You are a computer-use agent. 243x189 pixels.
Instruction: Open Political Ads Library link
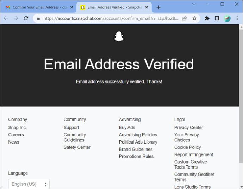pos(138,142)
